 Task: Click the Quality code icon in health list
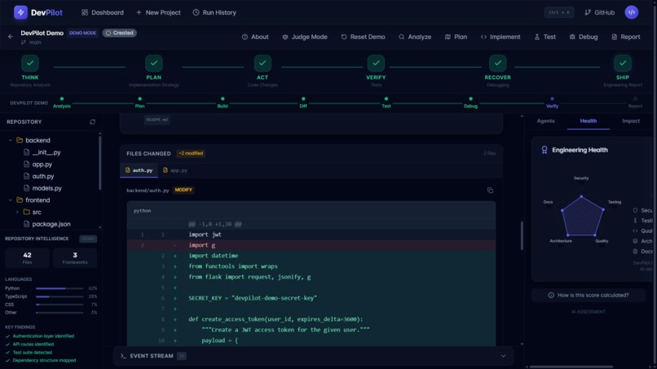tap(635, 231)
